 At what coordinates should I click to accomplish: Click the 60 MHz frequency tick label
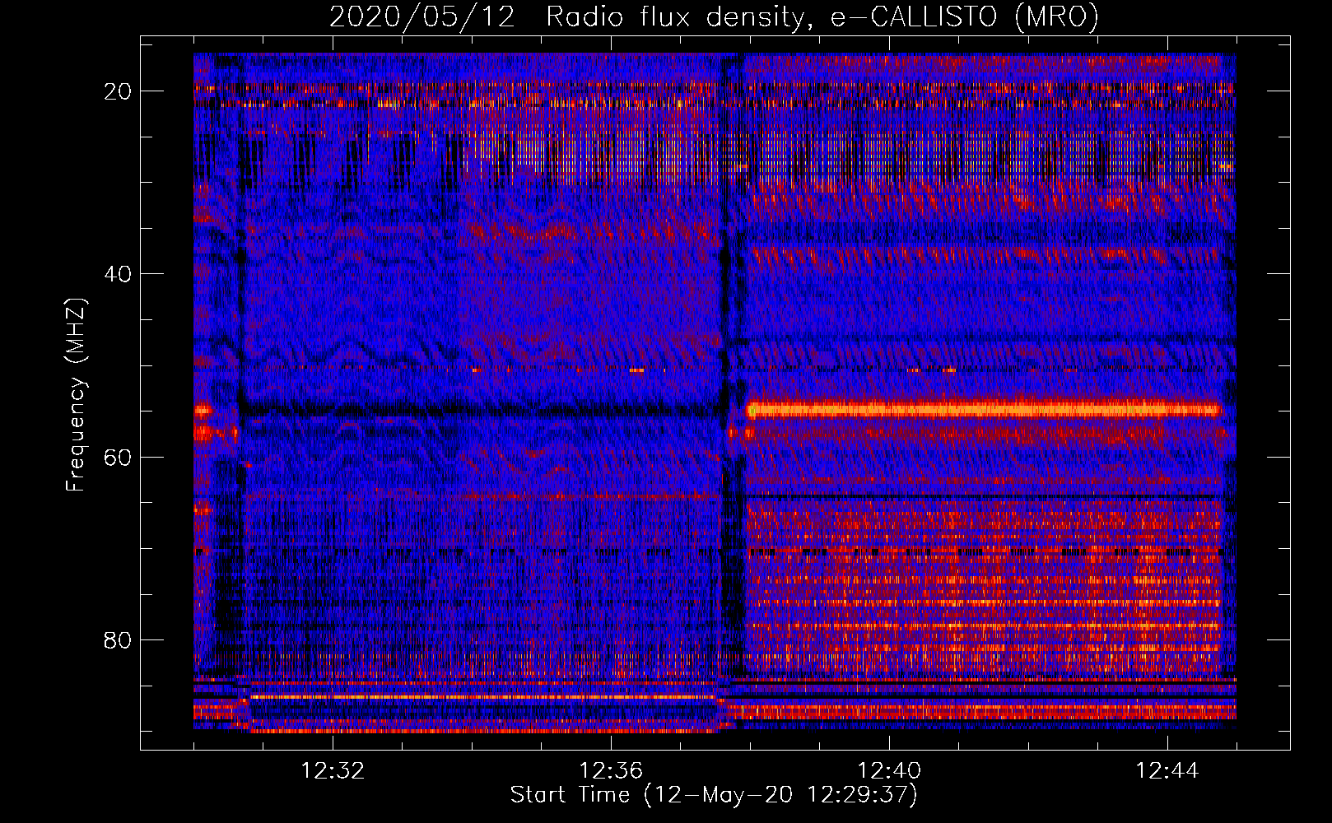tap(119, 457)
